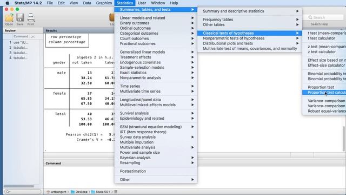Screen dimensions: 346x195
Task: Open the Help menu
Action: click(x=174, y=3)
